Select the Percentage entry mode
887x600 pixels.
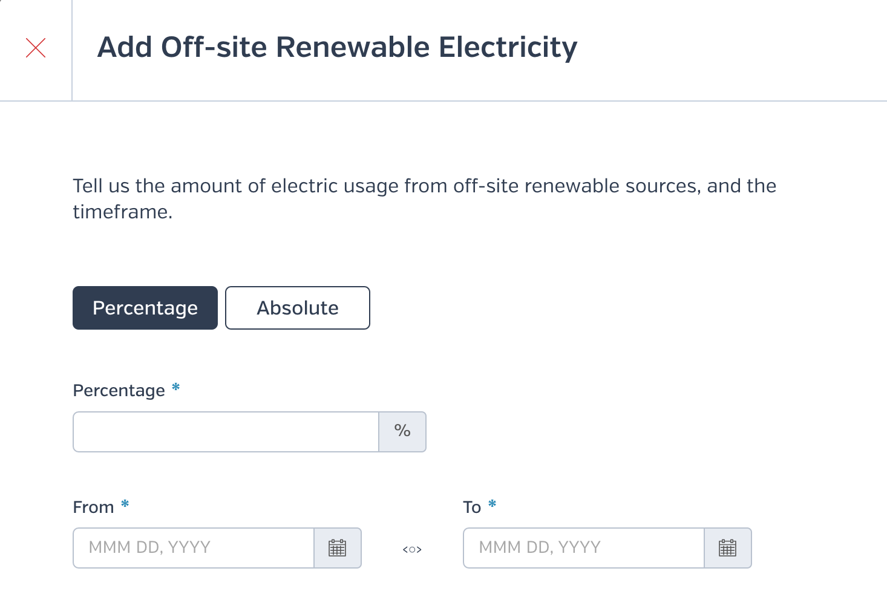[x=145, y=308]
